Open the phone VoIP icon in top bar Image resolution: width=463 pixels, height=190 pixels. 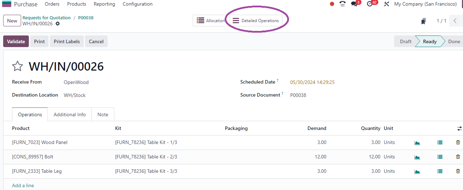coord(342,4)
